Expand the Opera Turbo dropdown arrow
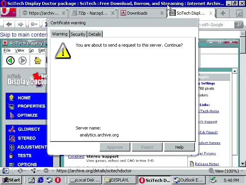 coord(53,171)
